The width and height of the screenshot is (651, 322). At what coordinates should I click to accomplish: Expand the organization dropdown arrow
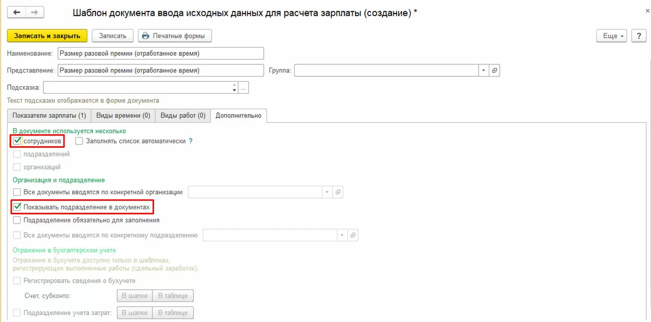point(327,192)
